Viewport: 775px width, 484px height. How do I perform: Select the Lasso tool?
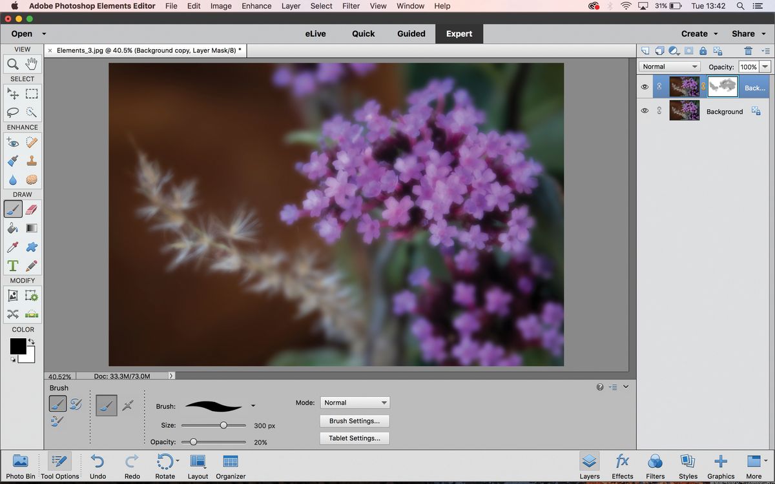13,112
